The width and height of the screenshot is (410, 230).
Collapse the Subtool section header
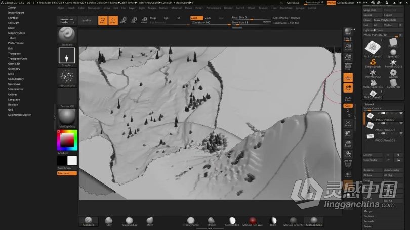[x=369, y=104]
